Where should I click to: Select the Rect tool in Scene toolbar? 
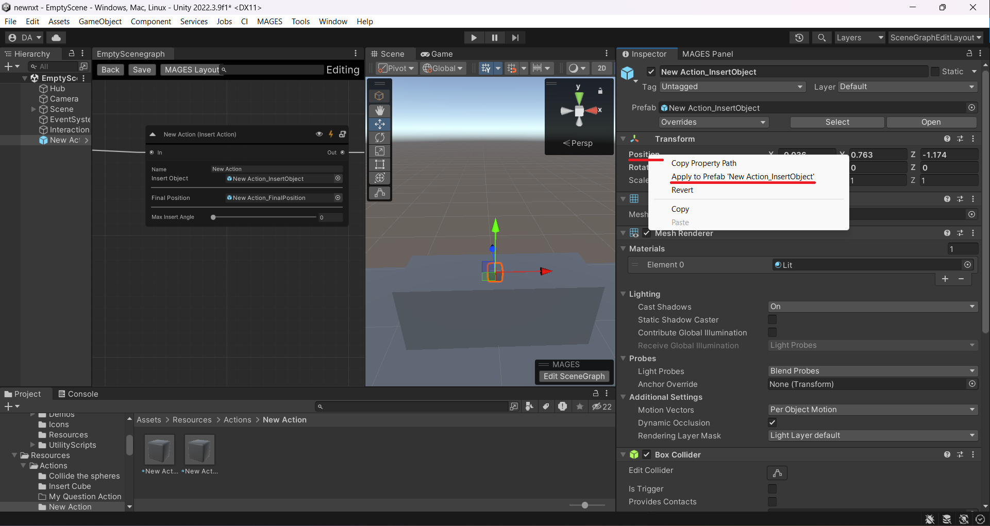(x=380, y=164)
